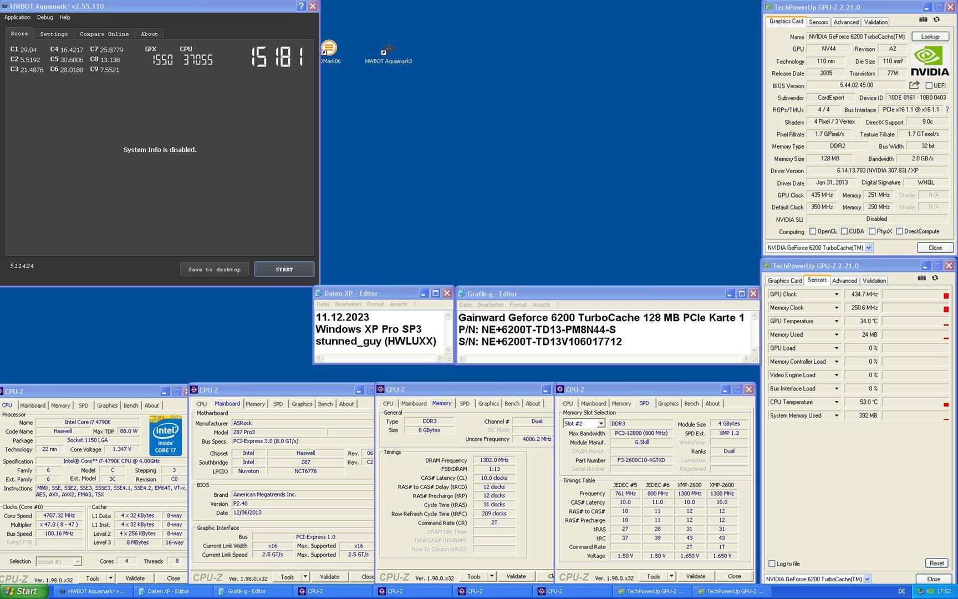The width and height of the screenshot is (958, 599).
Task: Toggle the DirectCompute checkbox
Action: click(x=899, y=231)
